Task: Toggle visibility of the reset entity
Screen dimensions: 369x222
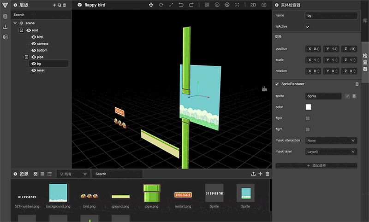Action: click(34, 70)
